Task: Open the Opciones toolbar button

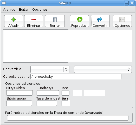Action: pos(122,21)
